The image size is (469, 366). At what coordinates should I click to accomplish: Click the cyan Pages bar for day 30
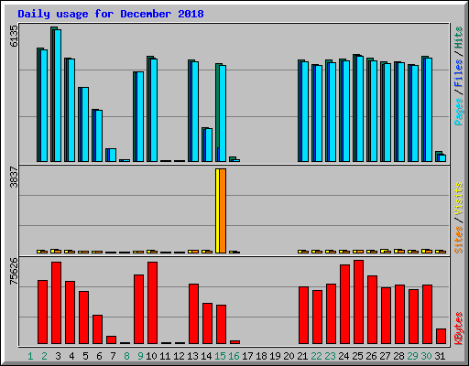tap(429, 110)
